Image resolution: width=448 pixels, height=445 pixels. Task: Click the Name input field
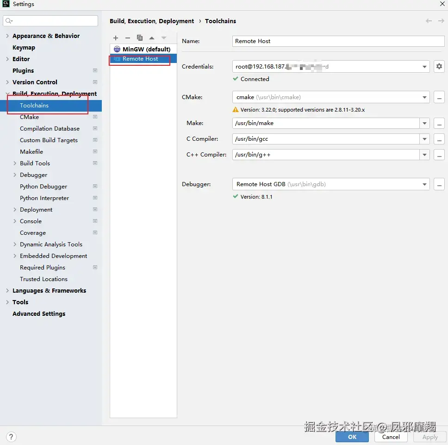(x=338, y=41)
